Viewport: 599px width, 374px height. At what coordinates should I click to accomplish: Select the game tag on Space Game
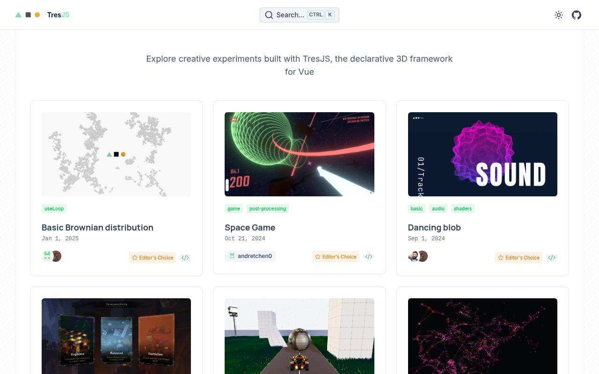pyautogui.click(x=234, y=209)
